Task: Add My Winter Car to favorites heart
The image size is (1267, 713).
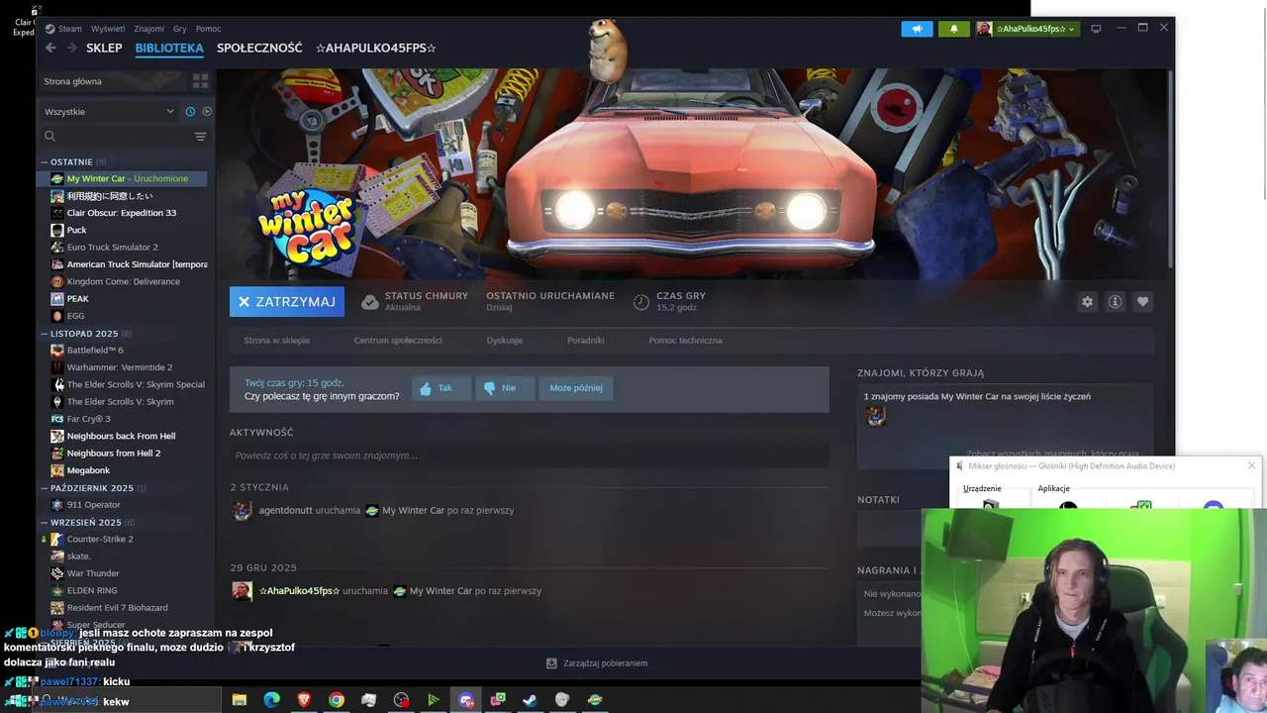Action: tap(1142, 302)
